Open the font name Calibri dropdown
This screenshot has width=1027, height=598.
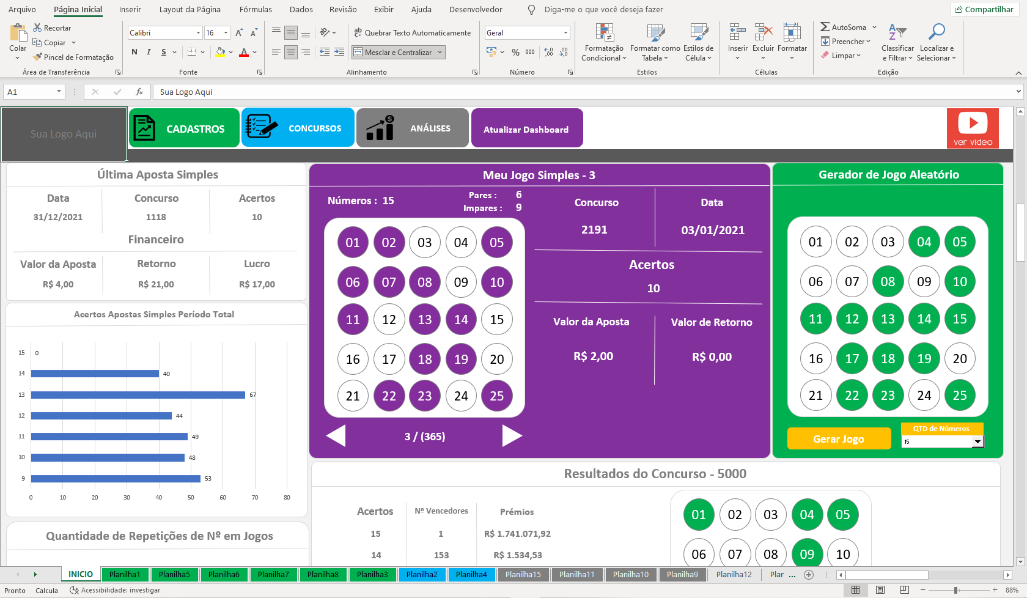198,33
